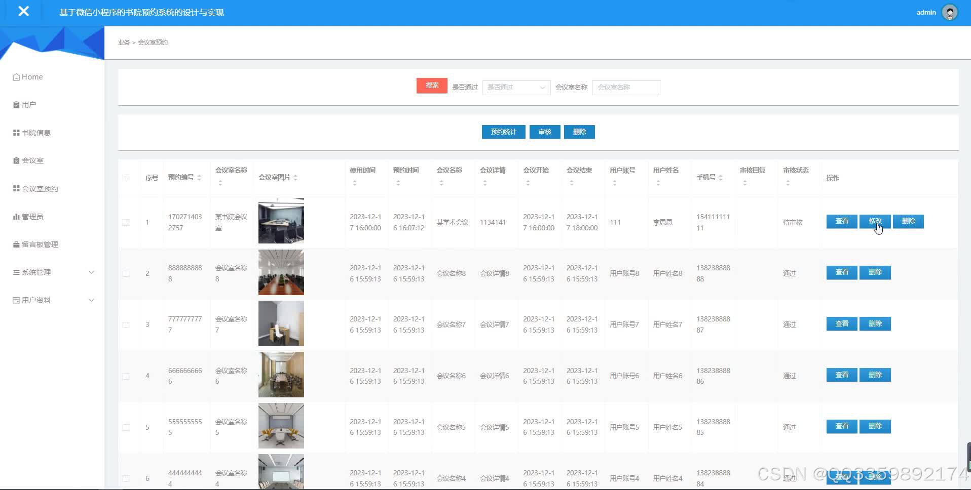Toggle the select-all header checkbox

pyautogui.click(x=126, y=178)
